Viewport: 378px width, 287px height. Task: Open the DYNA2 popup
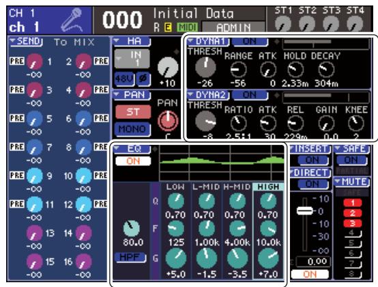tap(208, 95)
